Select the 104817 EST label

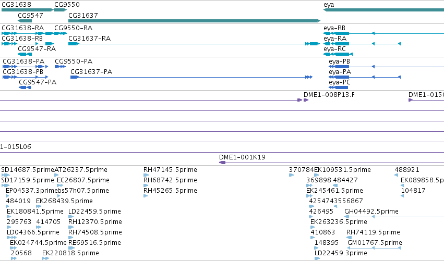click(x=413, y=190)
